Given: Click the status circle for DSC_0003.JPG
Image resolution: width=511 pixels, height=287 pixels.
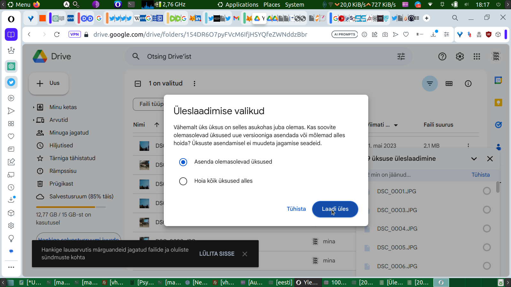Looking at the screenshot, I should pyautogui.click(x=487, y=210).
